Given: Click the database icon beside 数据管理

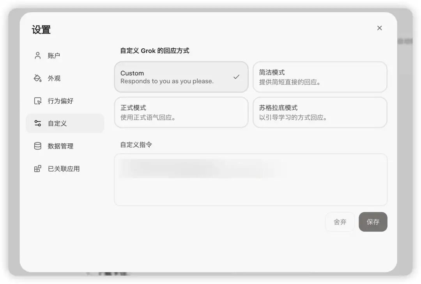Looking at the screenshot, I should point(37,146).
